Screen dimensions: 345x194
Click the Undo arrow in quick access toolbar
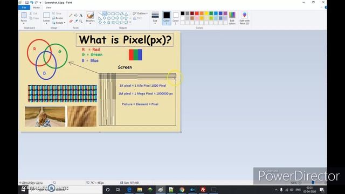32,3
